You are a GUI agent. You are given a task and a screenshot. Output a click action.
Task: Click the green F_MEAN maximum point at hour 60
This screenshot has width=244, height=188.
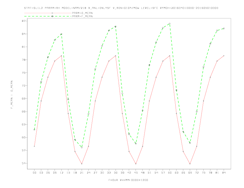(x=170, y=24)
